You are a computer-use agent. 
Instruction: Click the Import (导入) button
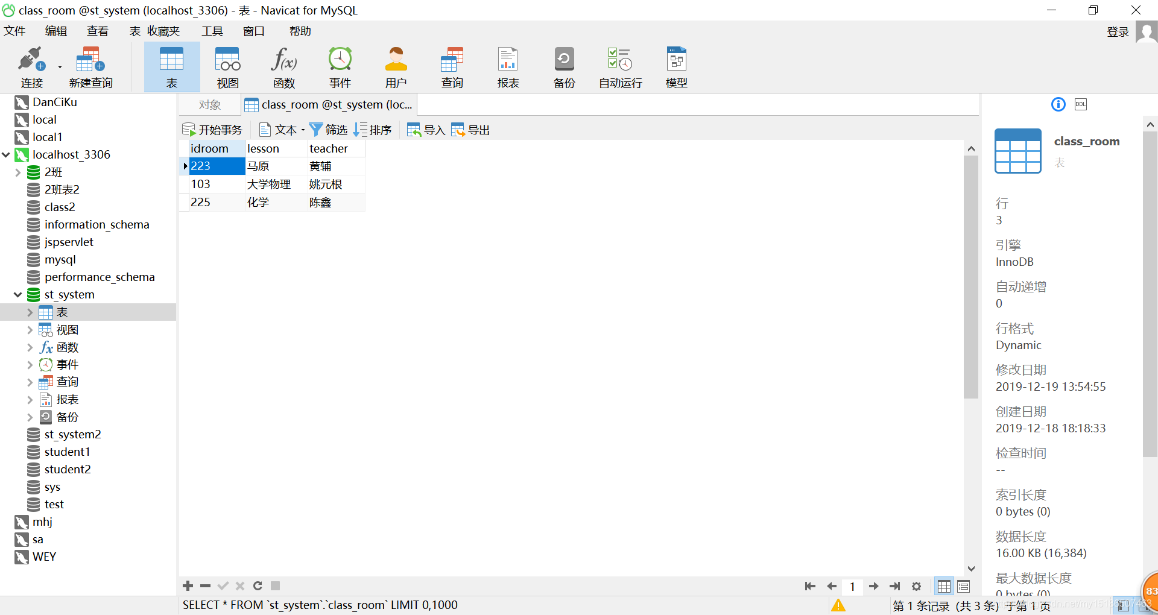(x=426, y=130)
